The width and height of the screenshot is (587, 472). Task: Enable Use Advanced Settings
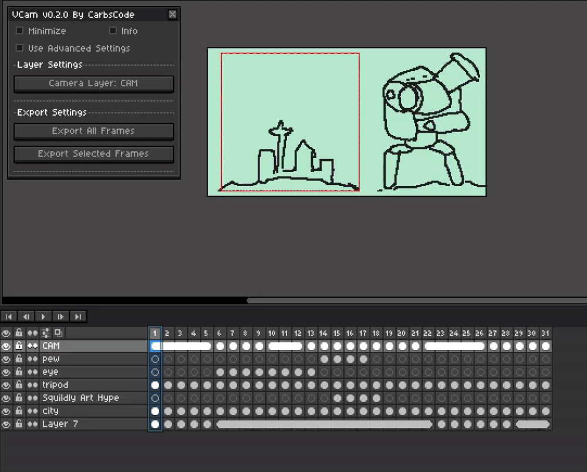pyautogui.click(x=20, y=48)
